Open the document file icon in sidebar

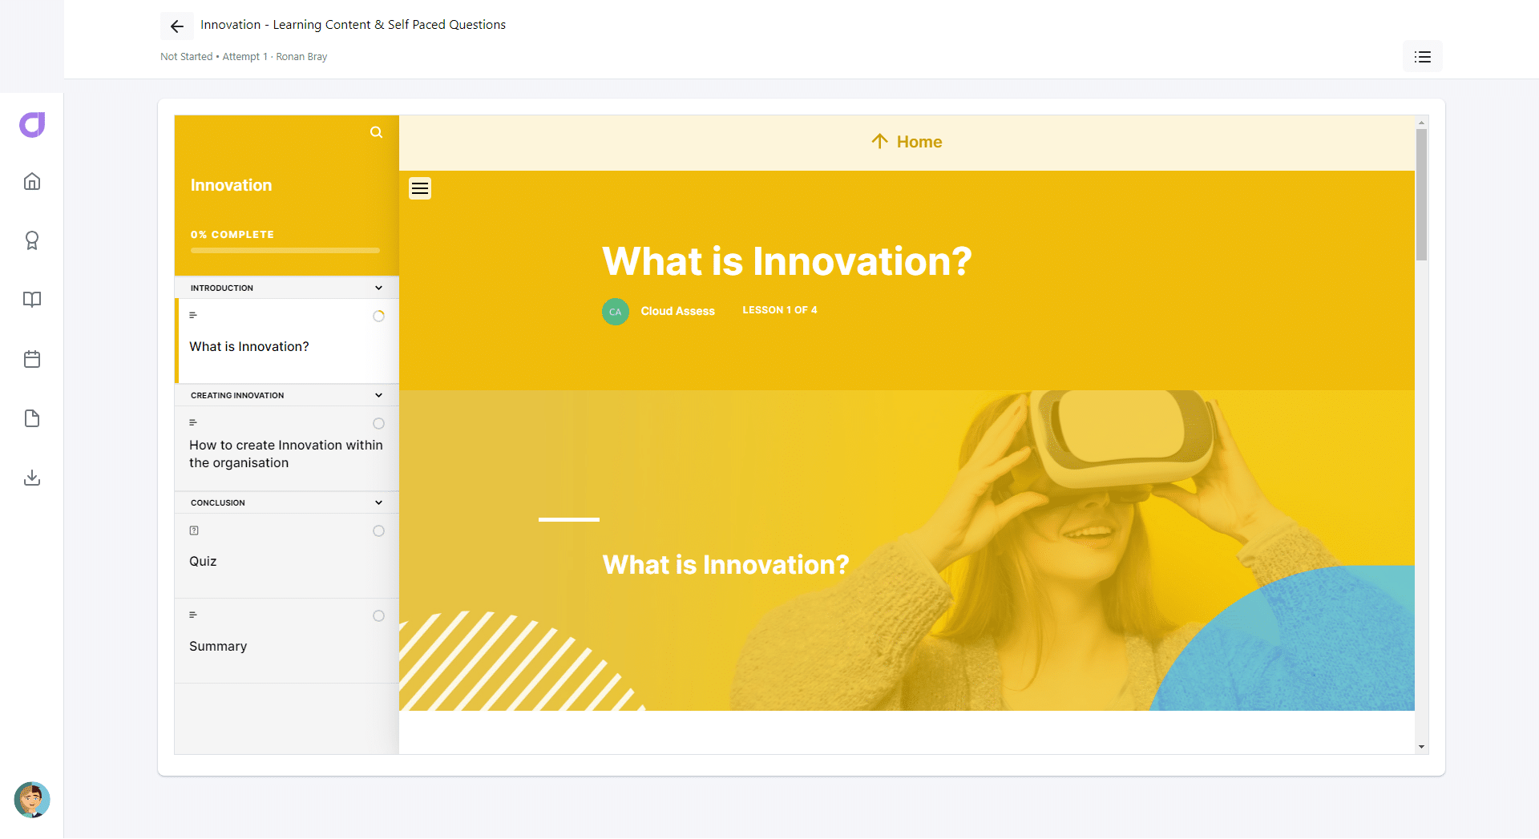coord(32,418)
